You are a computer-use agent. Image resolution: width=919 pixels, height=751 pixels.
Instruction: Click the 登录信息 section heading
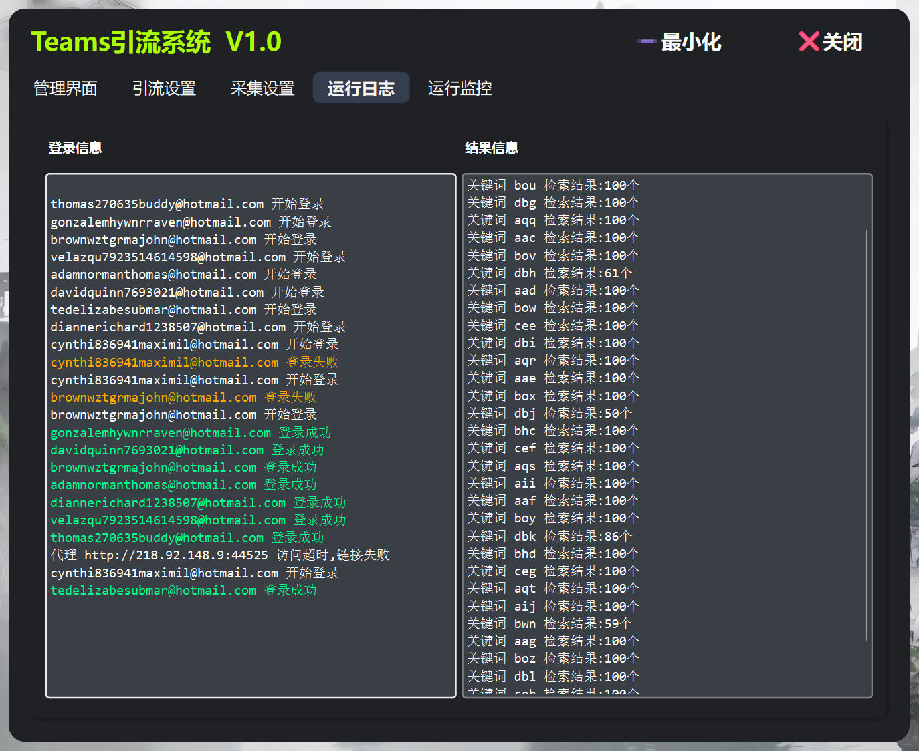click(75, 148)
